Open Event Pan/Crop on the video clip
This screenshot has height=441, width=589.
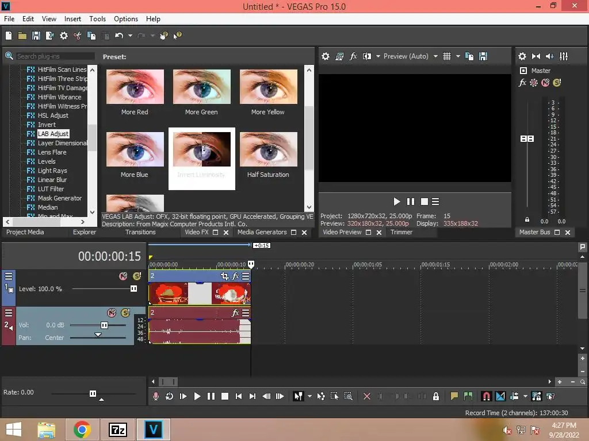[225, 276]
